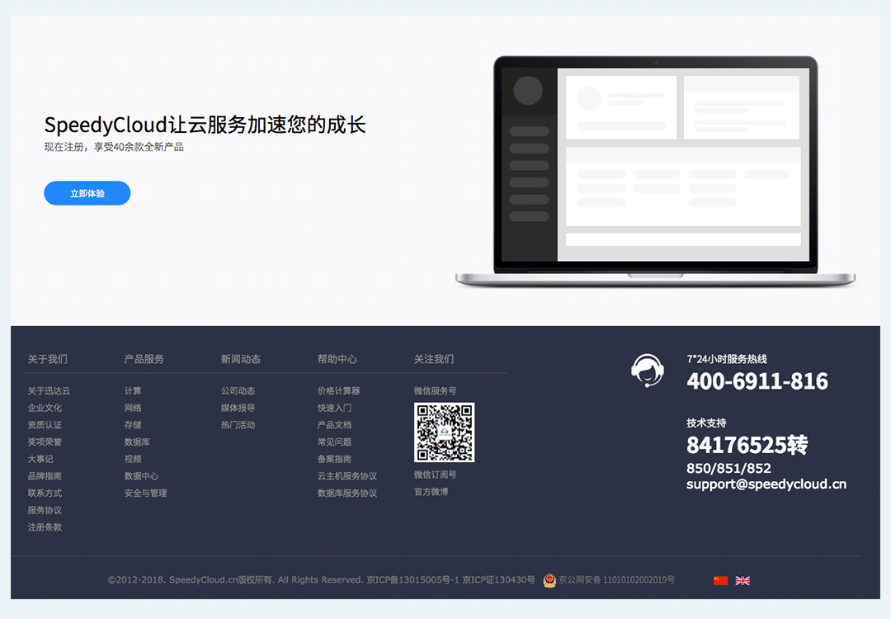Click the hotline number 400-6911-816
Image resolution: width=891 pixels, height=619 pixels.
point(757,380)
